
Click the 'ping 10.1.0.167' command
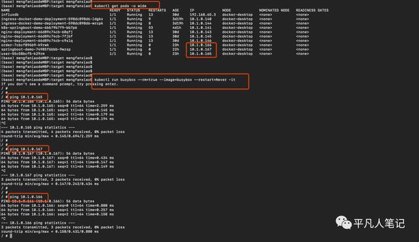[x=26, y=149]
